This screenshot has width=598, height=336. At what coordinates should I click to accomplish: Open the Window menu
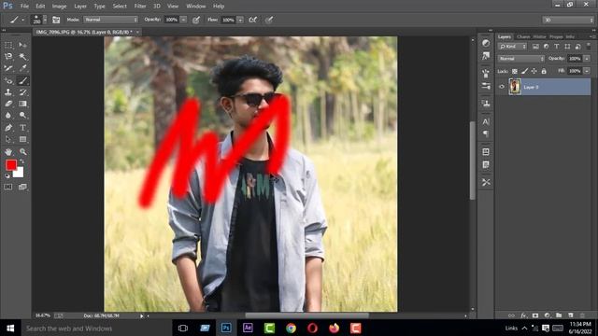point(196,7)
